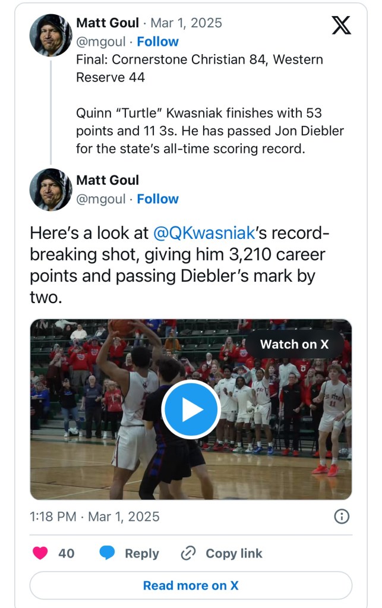
Task: Open Matt Goul name in second tweet
Action: (108, 180)
